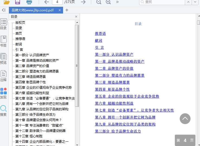This screenshot has height=146, width=200.
Task: Close the 目录 outline panel
Action: [76, 17]
